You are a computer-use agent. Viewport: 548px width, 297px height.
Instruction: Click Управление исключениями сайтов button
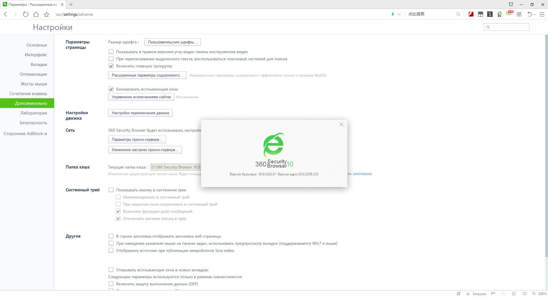[x=141, y=97]
